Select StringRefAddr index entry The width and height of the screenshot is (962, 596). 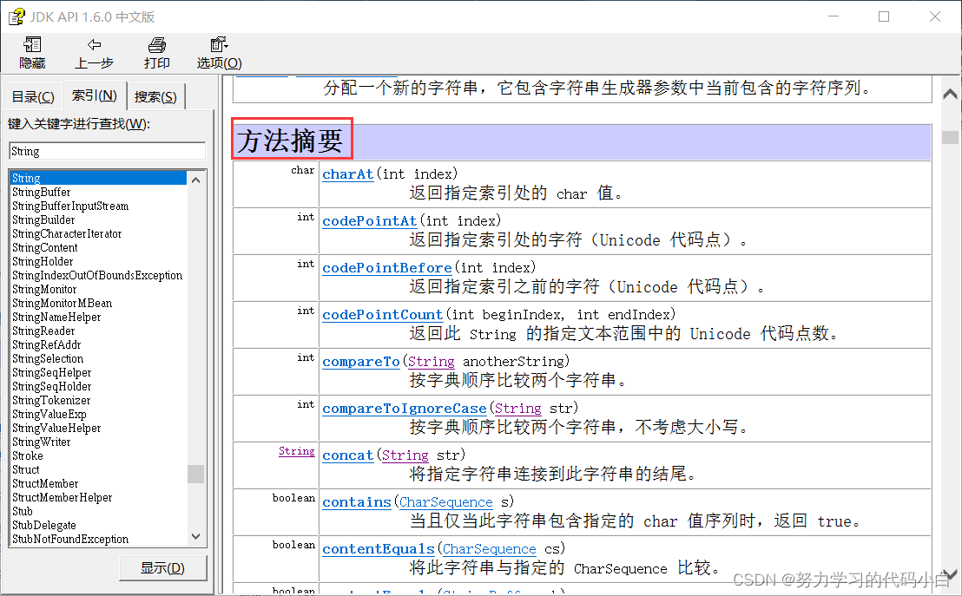[47, 344]
